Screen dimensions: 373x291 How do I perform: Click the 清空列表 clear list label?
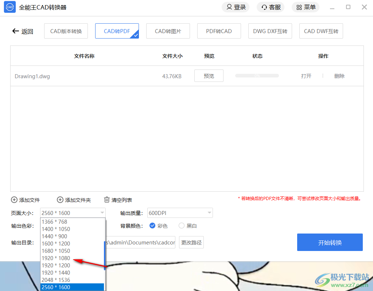122,200
